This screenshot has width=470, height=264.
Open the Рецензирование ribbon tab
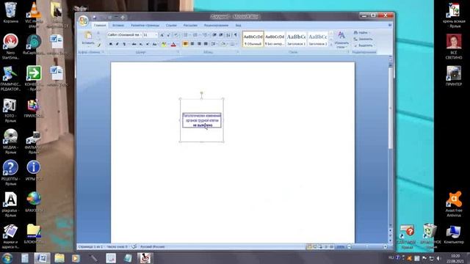click(216, 26)
